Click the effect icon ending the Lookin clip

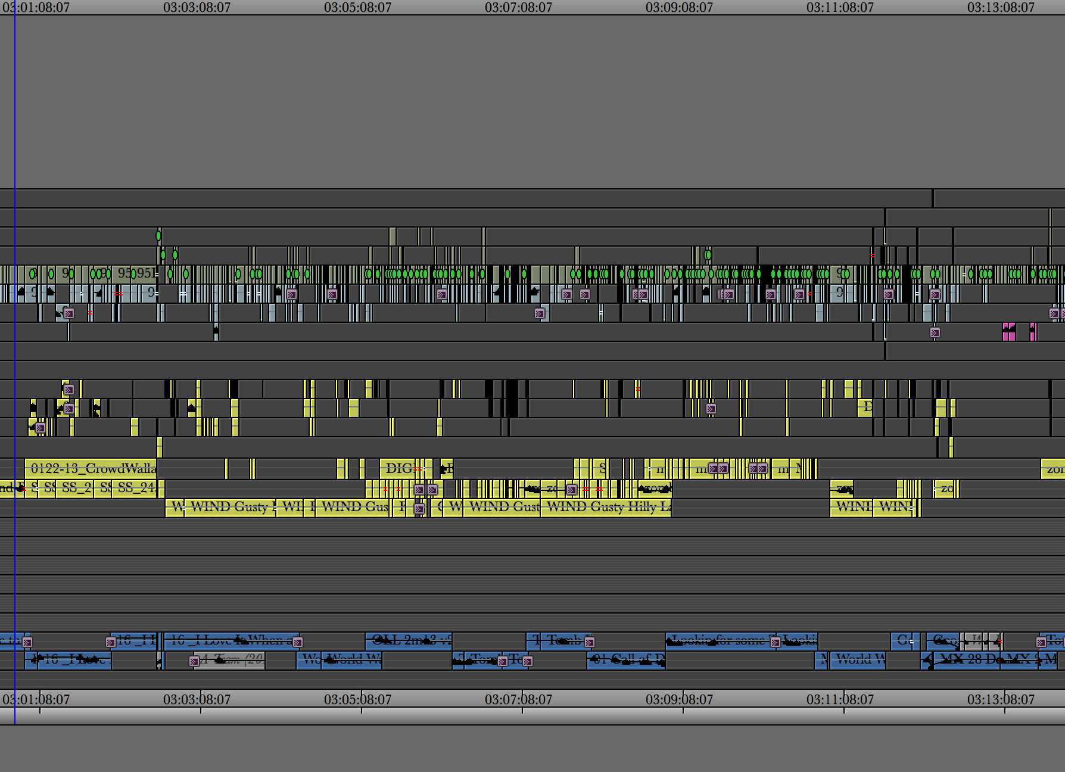(775, 642)
